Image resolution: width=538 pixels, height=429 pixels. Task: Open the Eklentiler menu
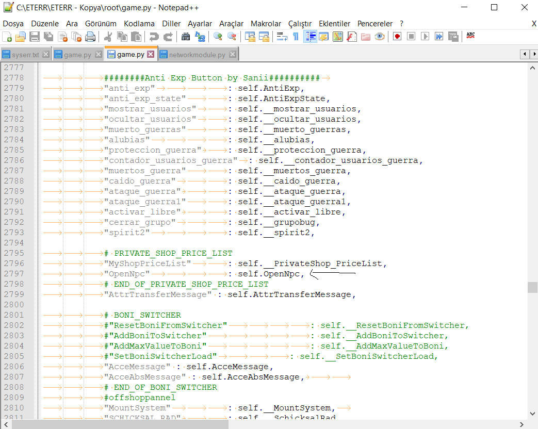tap(335, 24)
